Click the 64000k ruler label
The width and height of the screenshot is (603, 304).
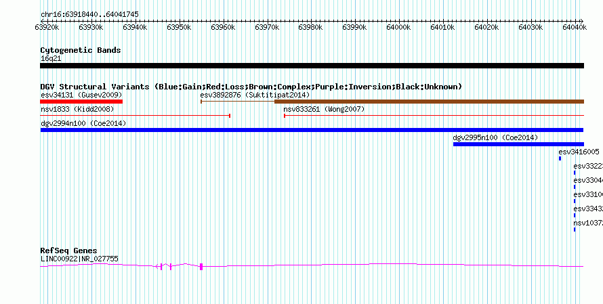399,27
